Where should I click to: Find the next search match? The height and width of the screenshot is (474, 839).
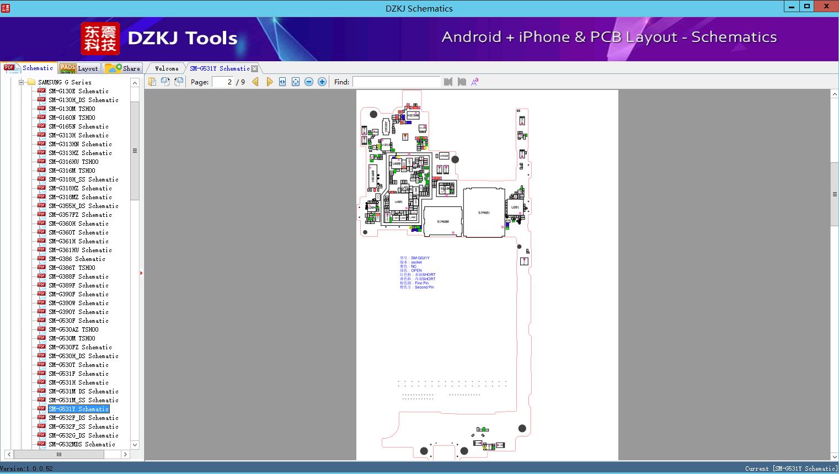462,82
